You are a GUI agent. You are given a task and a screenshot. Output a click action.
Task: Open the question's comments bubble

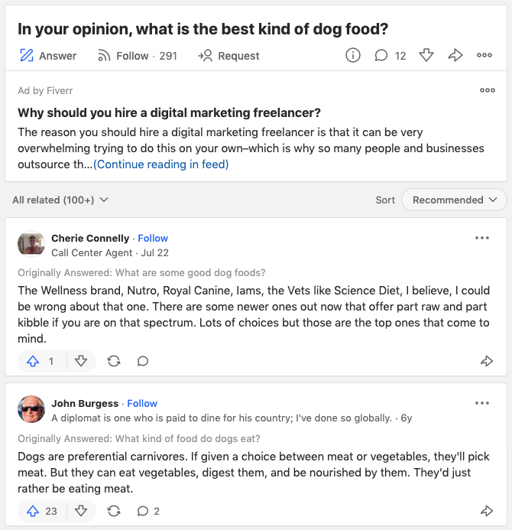click(x=381, y=55)
